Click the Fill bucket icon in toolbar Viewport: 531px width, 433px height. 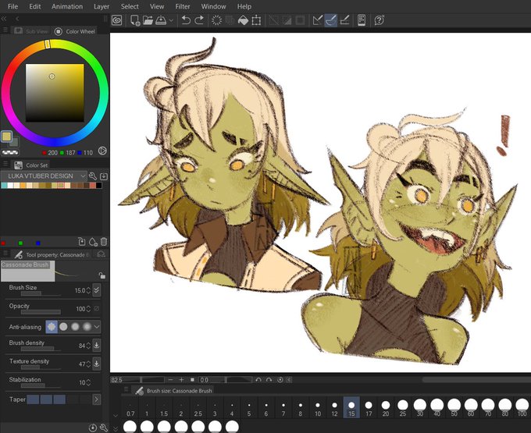coord(243,20)
